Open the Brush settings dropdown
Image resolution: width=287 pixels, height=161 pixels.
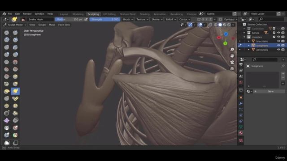point(128,19)
